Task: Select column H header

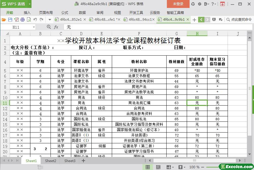Action: 197,33
